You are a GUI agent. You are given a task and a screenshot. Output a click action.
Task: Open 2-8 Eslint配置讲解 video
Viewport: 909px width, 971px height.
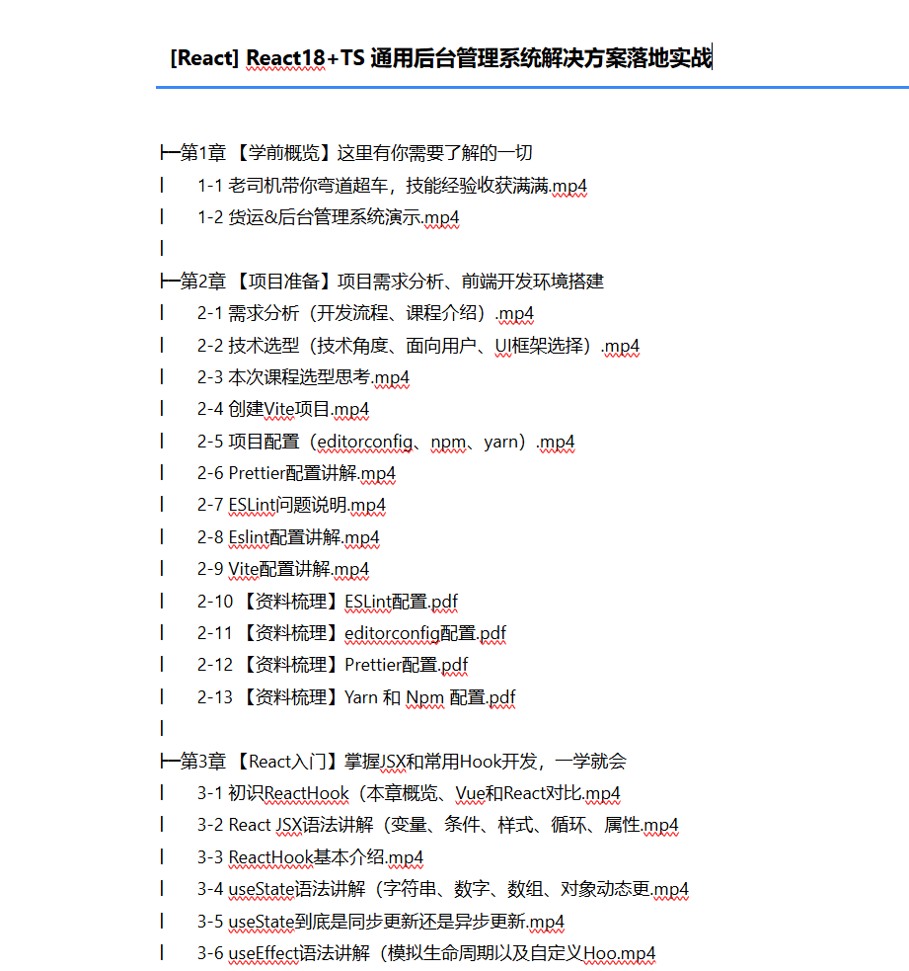tap(293, 536)
